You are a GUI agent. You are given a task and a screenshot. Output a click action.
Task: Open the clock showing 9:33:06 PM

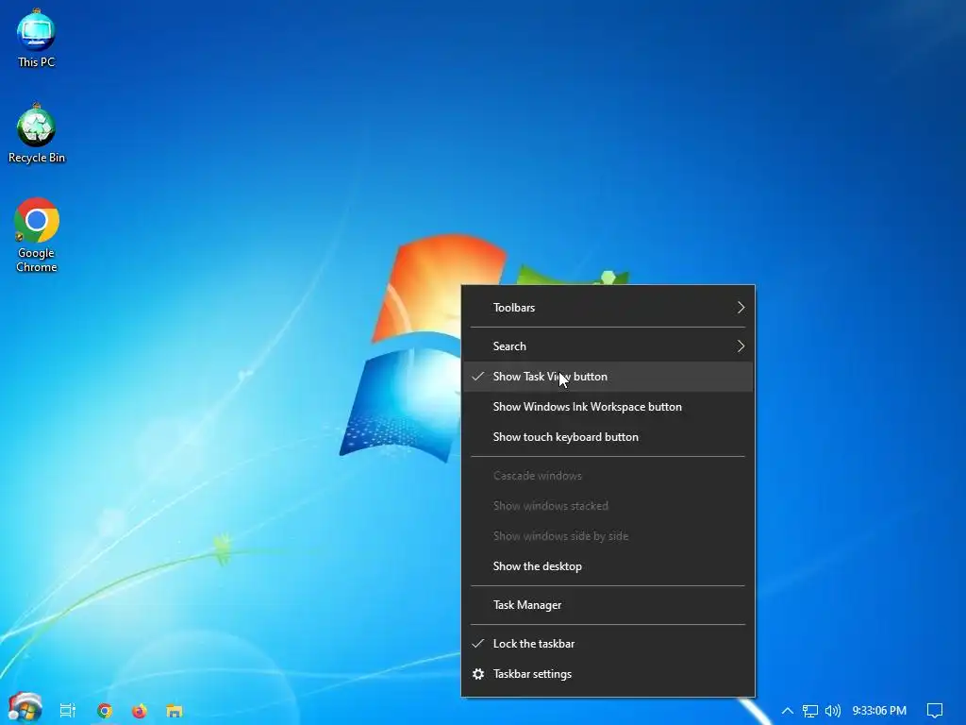click(x=879, y=711)
